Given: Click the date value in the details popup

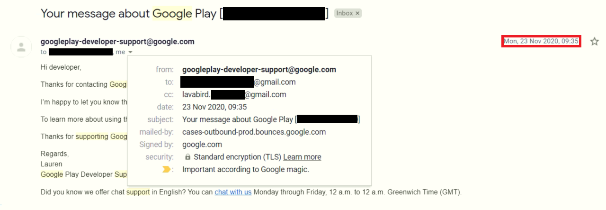Looking at the screenshot, I should 214,107.
